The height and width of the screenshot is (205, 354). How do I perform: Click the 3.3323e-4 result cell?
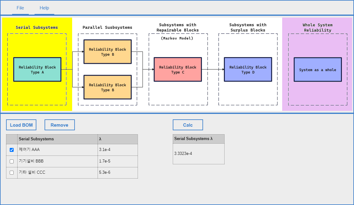[198, 154]
